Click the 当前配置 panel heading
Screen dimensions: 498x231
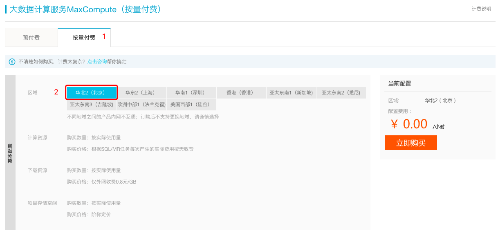399,84
